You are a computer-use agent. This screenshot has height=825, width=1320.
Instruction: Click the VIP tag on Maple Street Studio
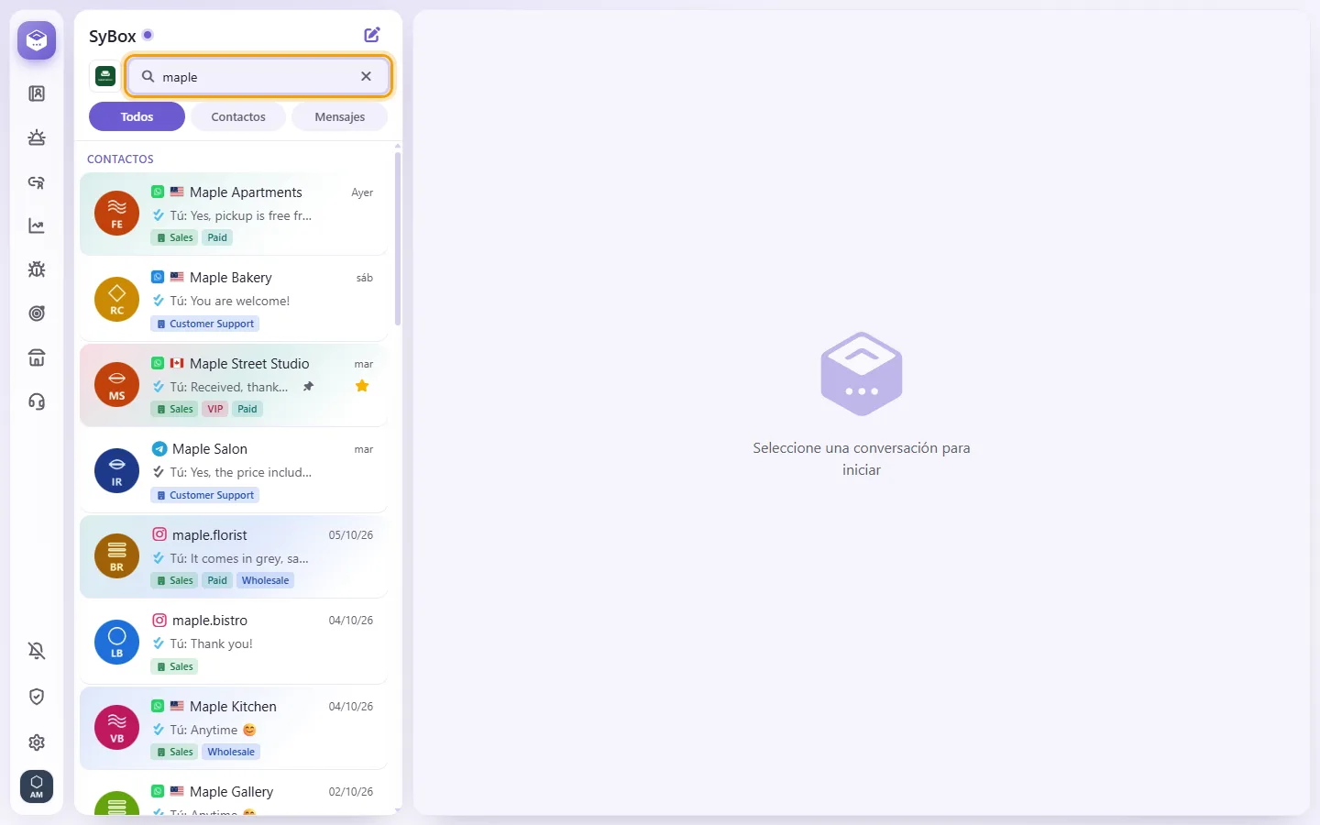(215, 409)
